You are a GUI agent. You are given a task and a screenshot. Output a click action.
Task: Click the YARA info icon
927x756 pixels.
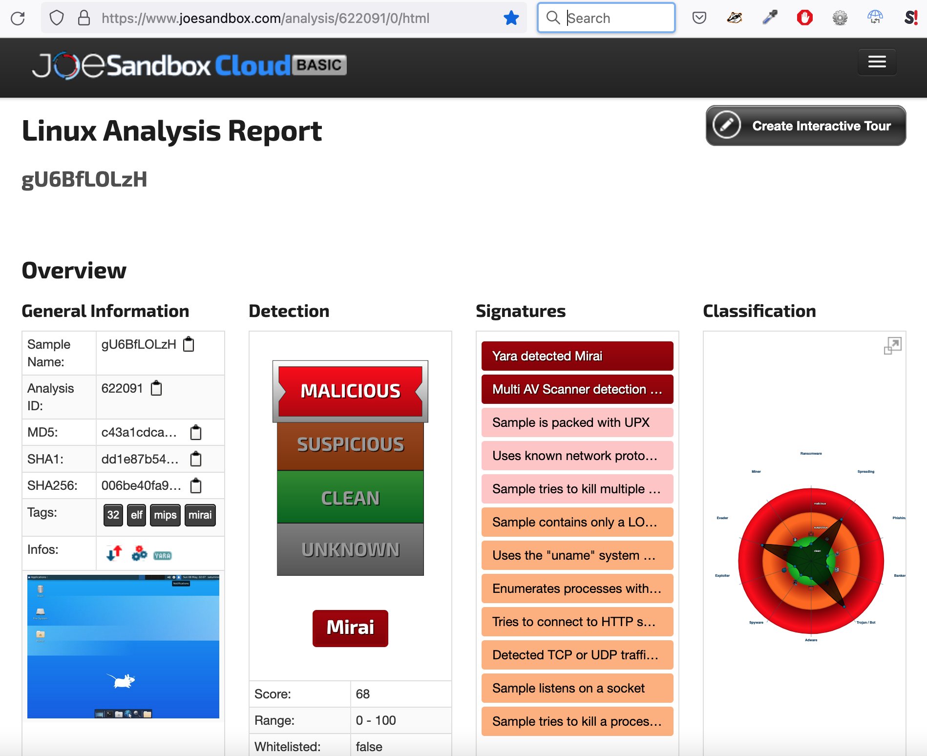(x=163, y=556)
